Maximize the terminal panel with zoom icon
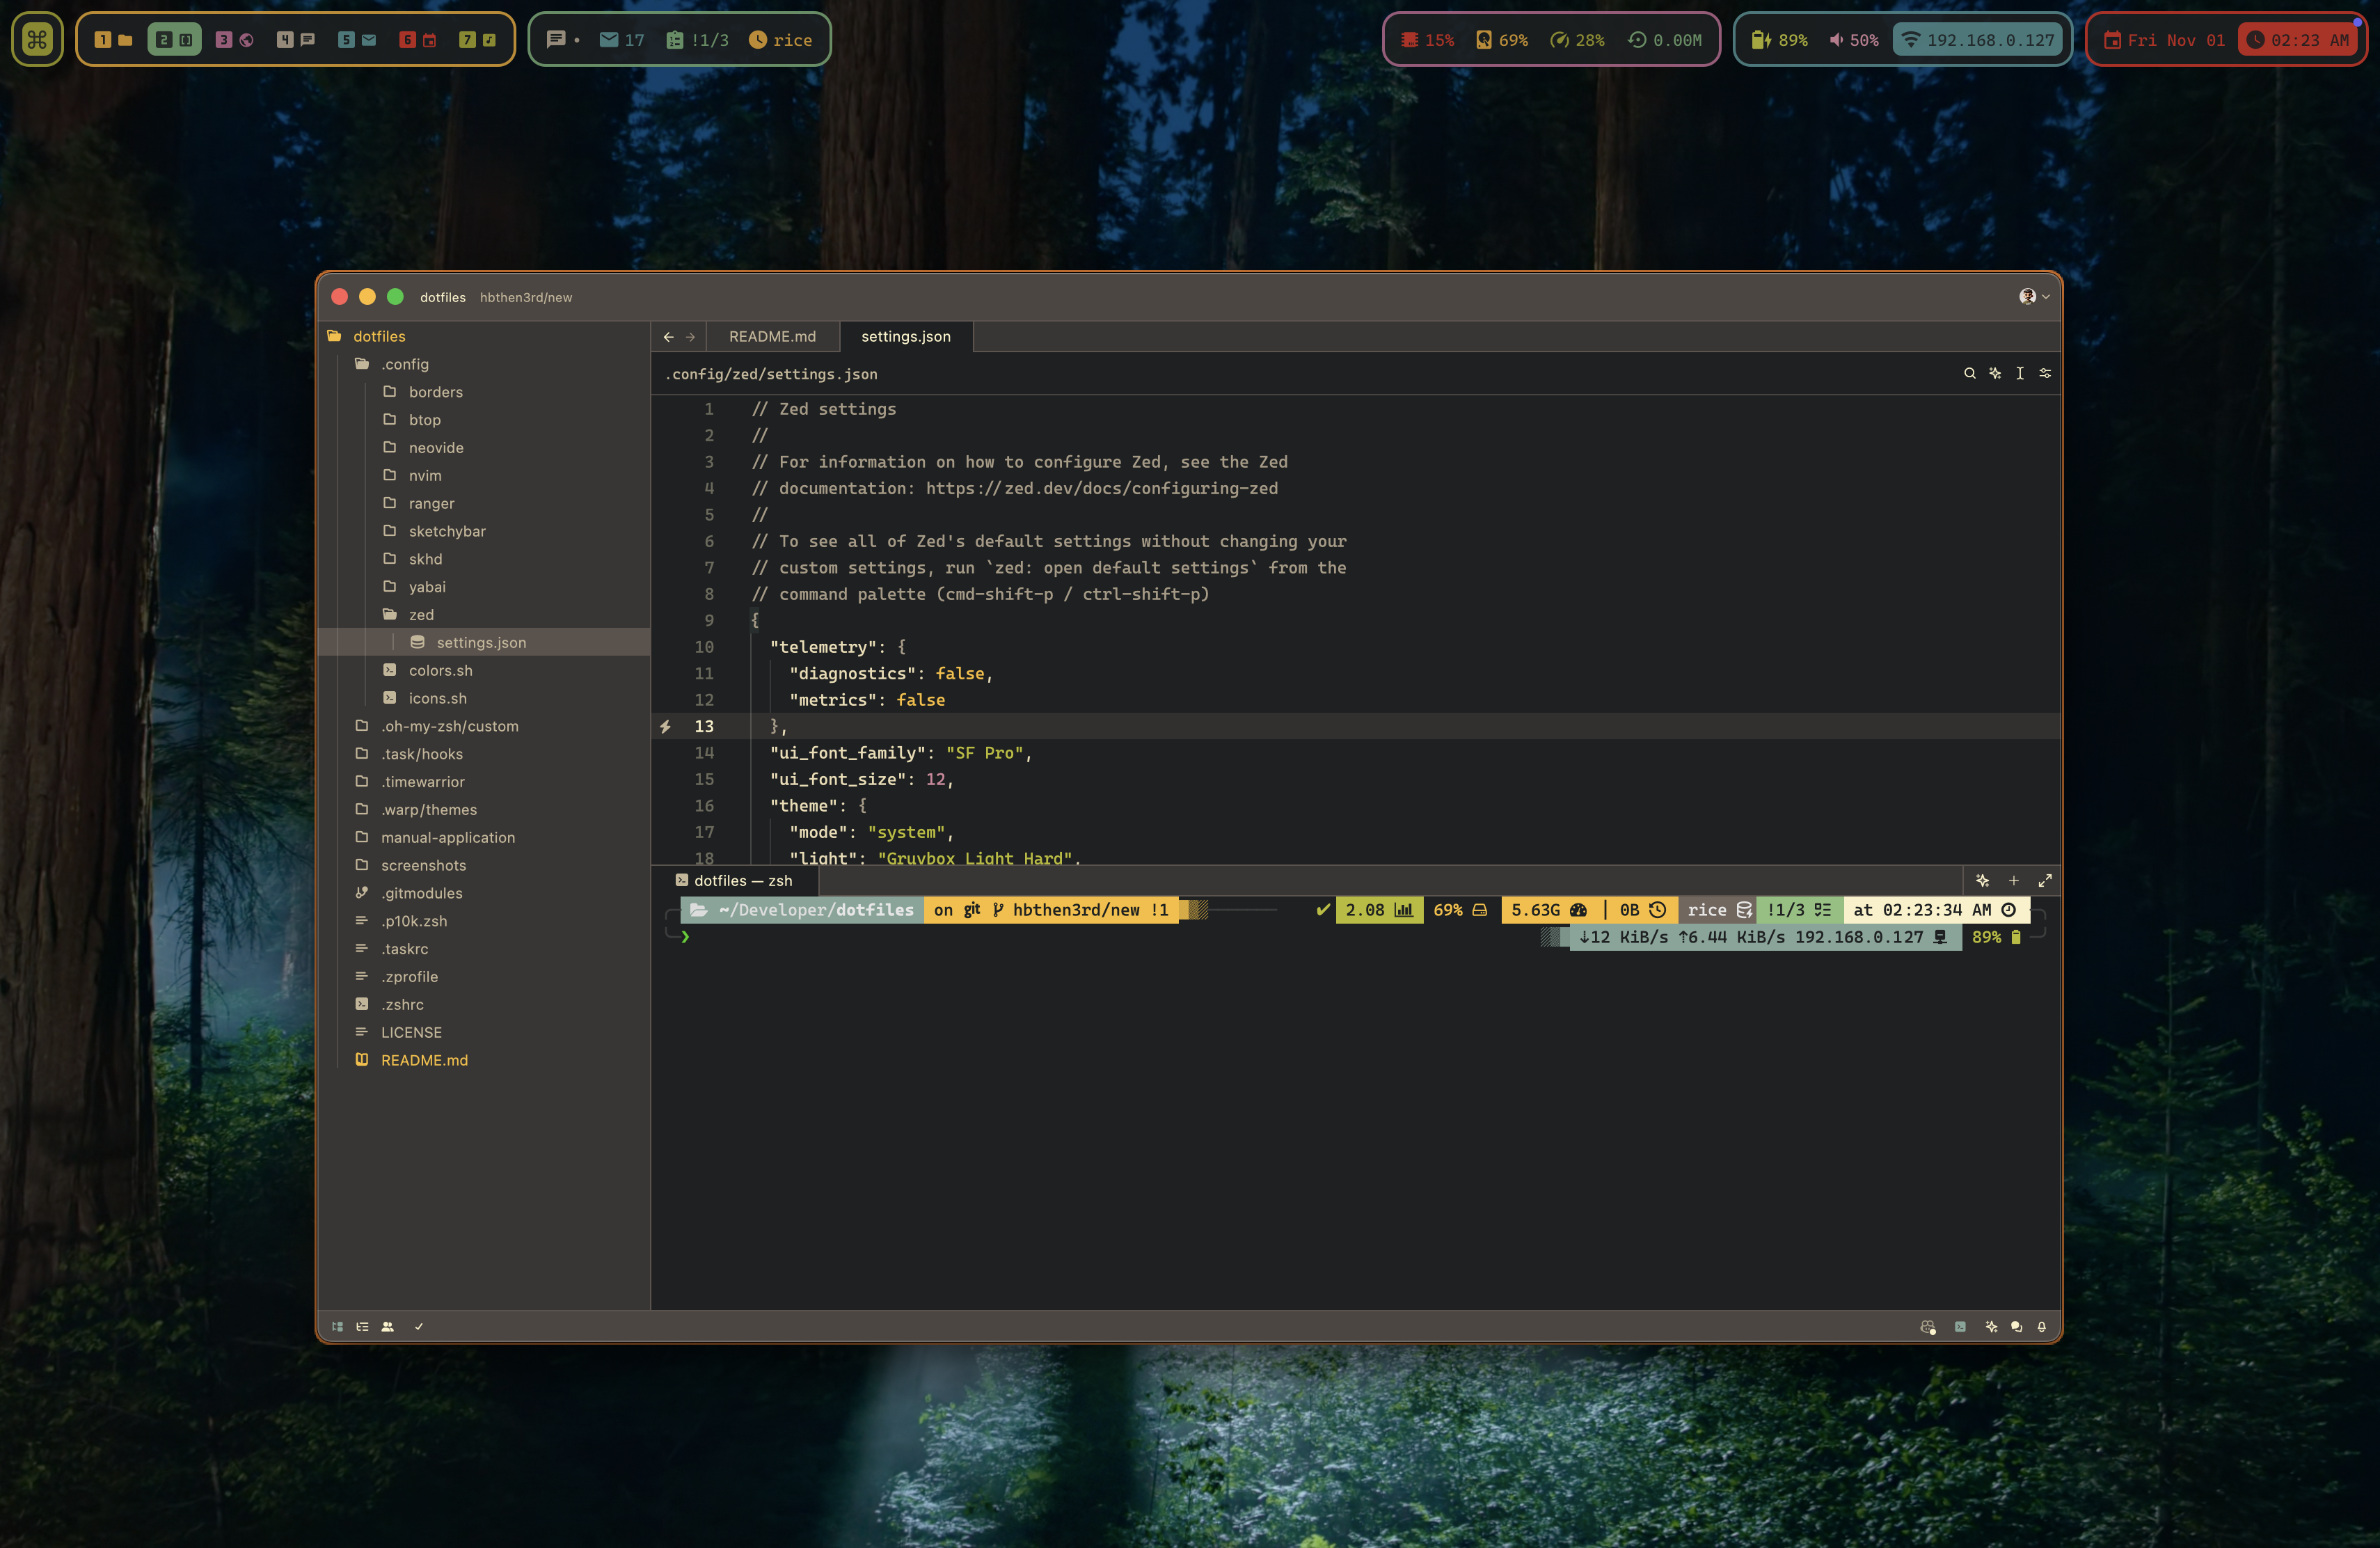The image size is (2380, 1548). (2045, 881)
